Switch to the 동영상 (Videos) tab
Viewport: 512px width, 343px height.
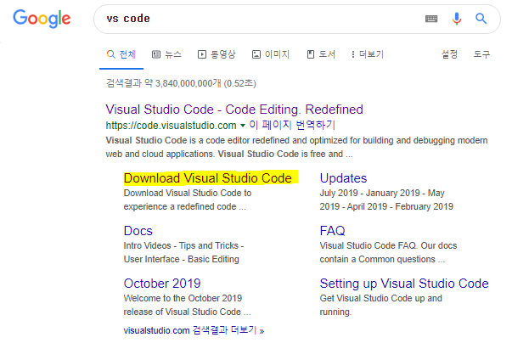pos(217,54)
